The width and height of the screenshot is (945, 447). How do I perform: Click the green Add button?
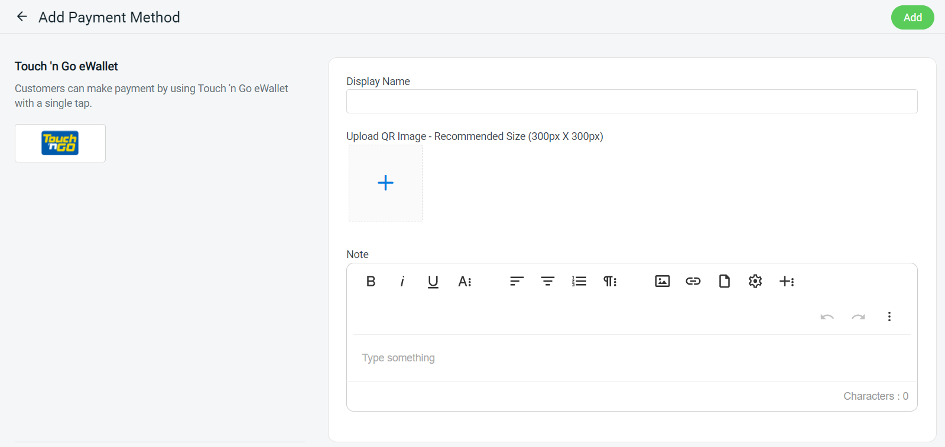click(x=912, y=17)
